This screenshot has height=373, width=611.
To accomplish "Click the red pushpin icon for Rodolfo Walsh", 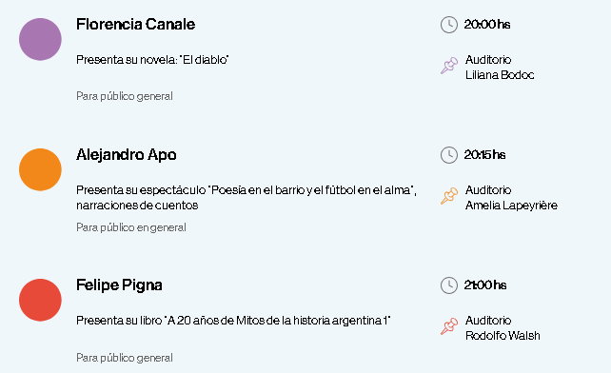I will point(449,326).
